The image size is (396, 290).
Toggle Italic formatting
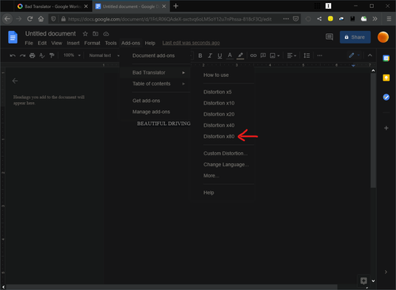[210, 55]
